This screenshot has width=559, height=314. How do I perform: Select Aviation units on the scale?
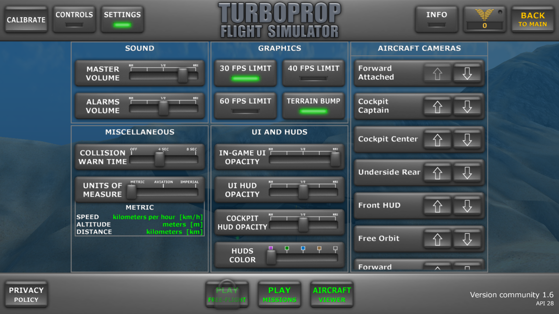163,182
